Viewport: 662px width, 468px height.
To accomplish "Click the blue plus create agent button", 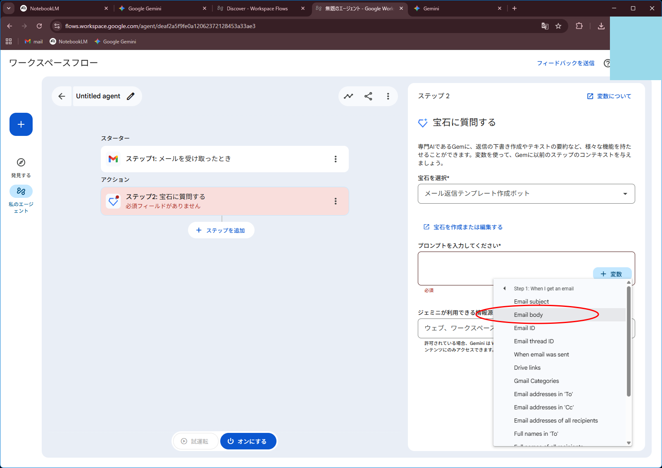I will coord(21,124).
